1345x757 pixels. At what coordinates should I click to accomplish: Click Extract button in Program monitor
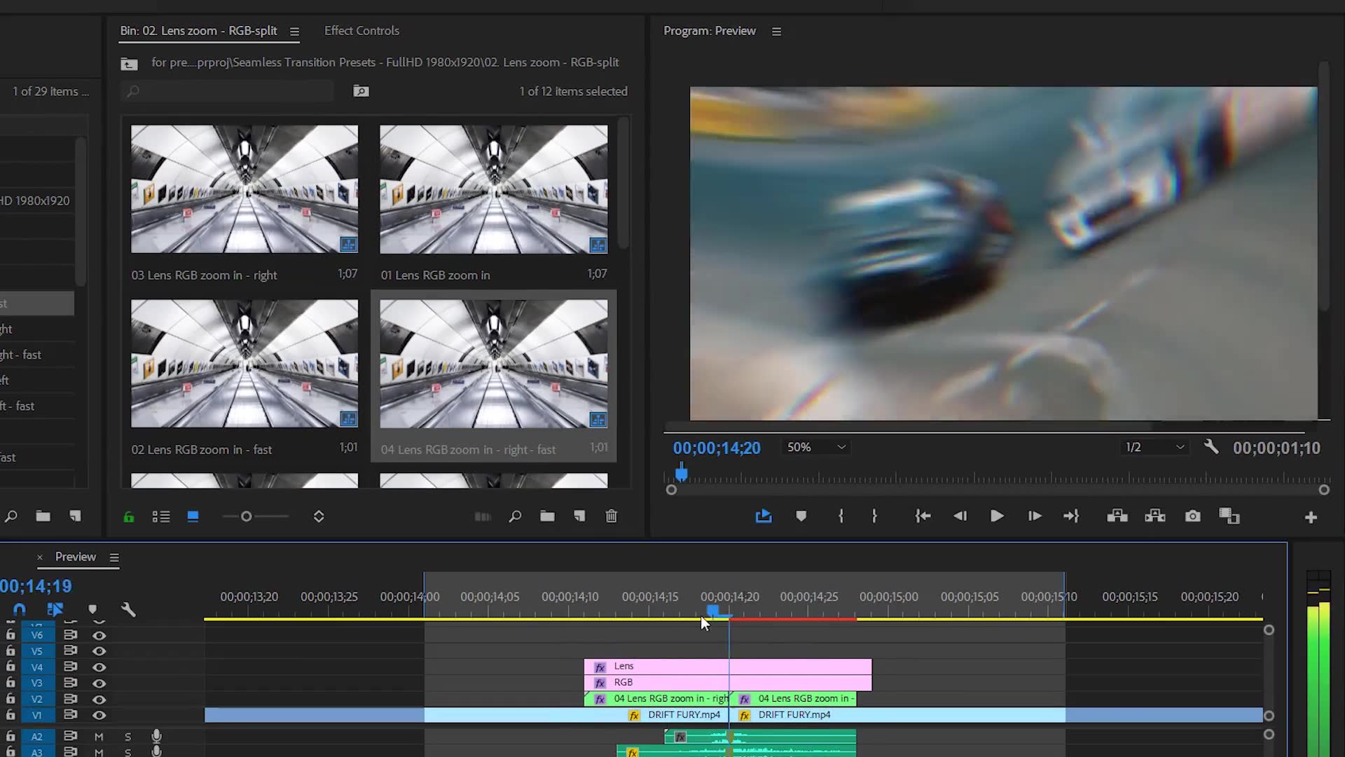point(1155,517)
